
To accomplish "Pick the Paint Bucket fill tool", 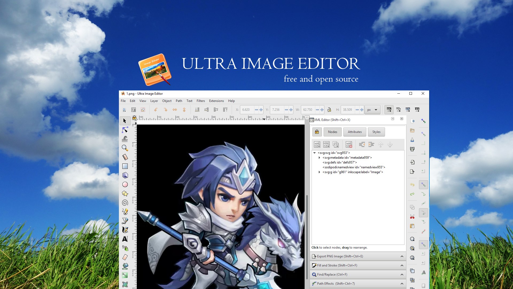I will [125, 266].
